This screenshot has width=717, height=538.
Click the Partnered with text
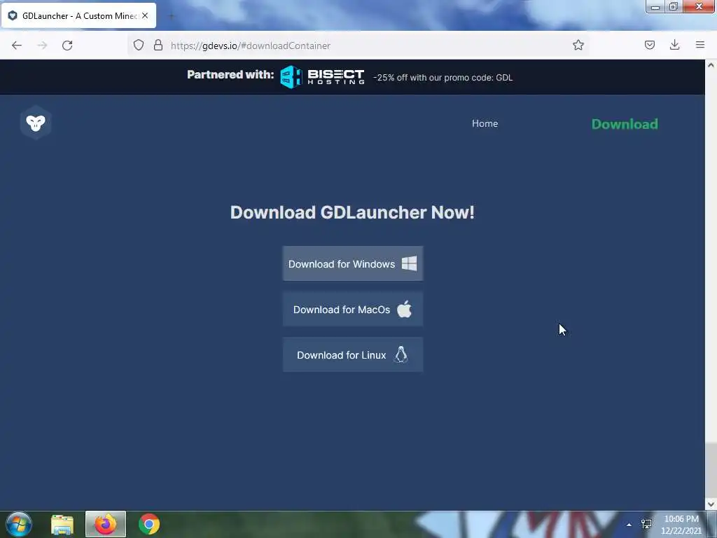tap(230, 74)
